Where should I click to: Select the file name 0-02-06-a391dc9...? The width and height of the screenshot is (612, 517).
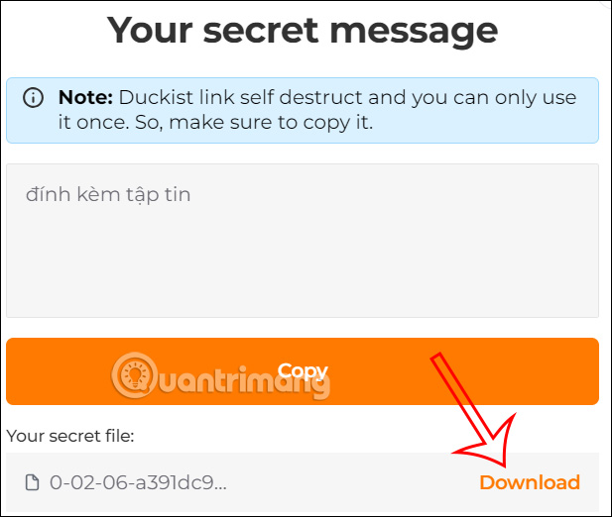pos(138,482)
